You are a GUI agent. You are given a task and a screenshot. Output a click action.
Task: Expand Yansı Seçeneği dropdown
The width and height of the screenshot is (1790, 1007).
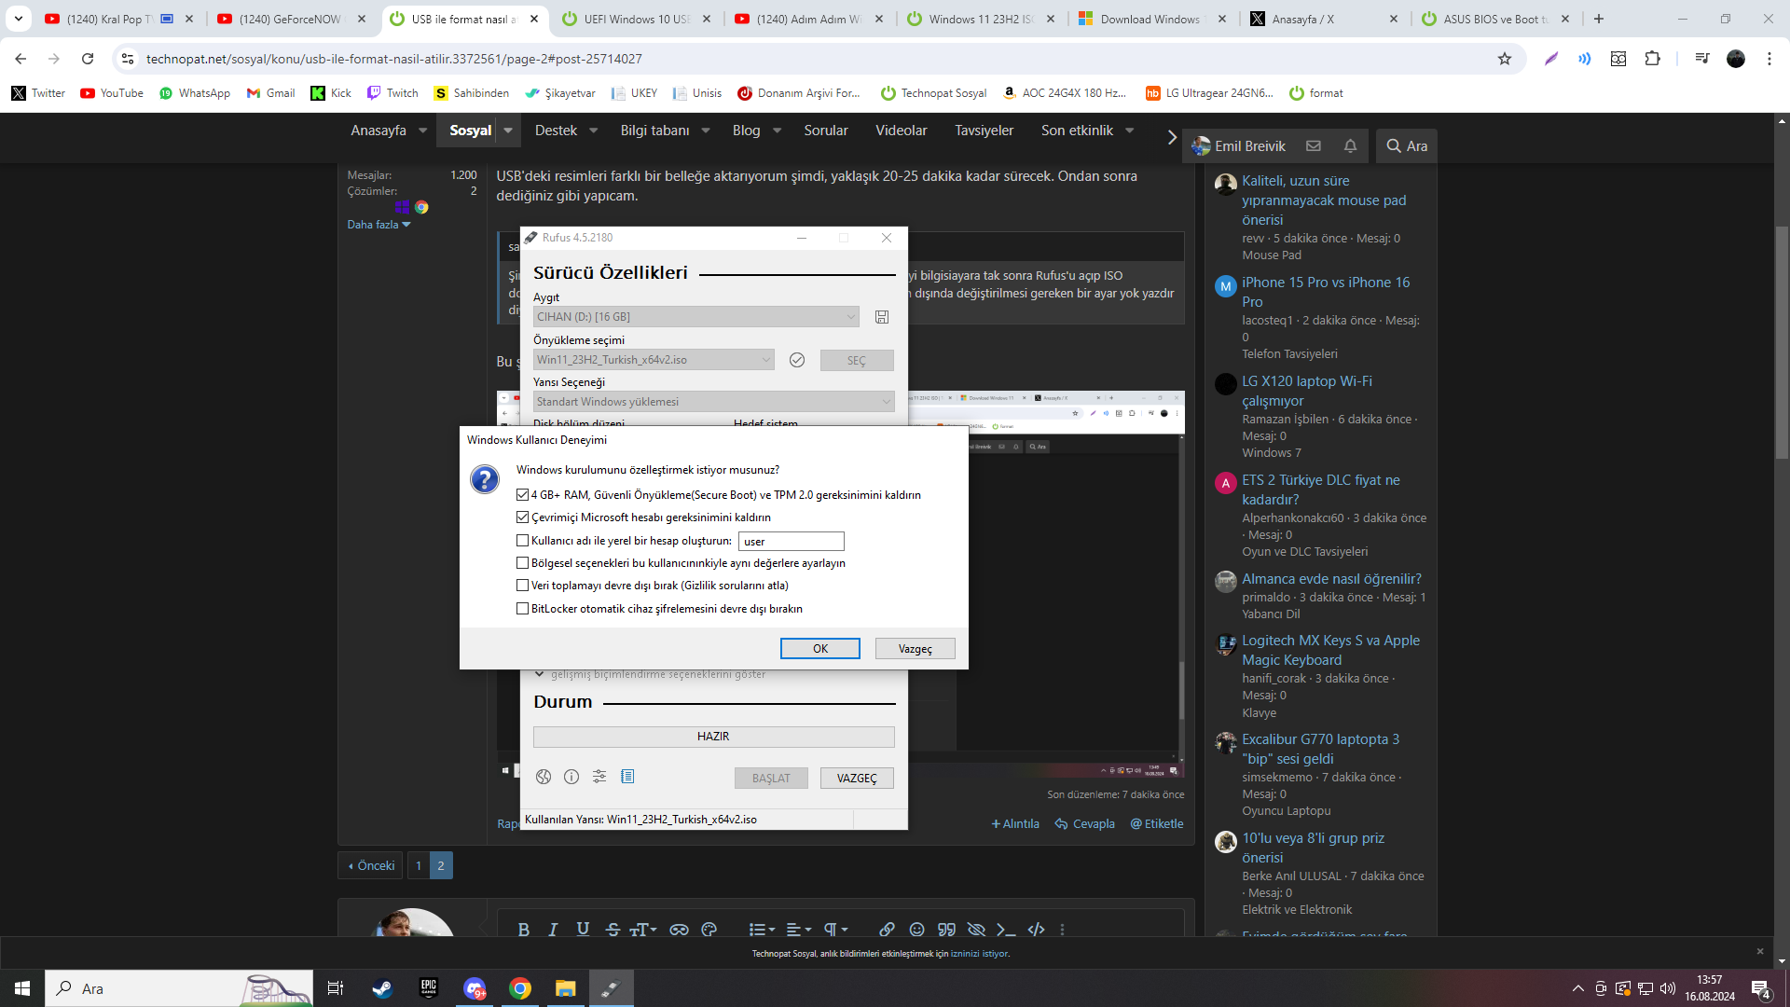click(x=713, y=402)
